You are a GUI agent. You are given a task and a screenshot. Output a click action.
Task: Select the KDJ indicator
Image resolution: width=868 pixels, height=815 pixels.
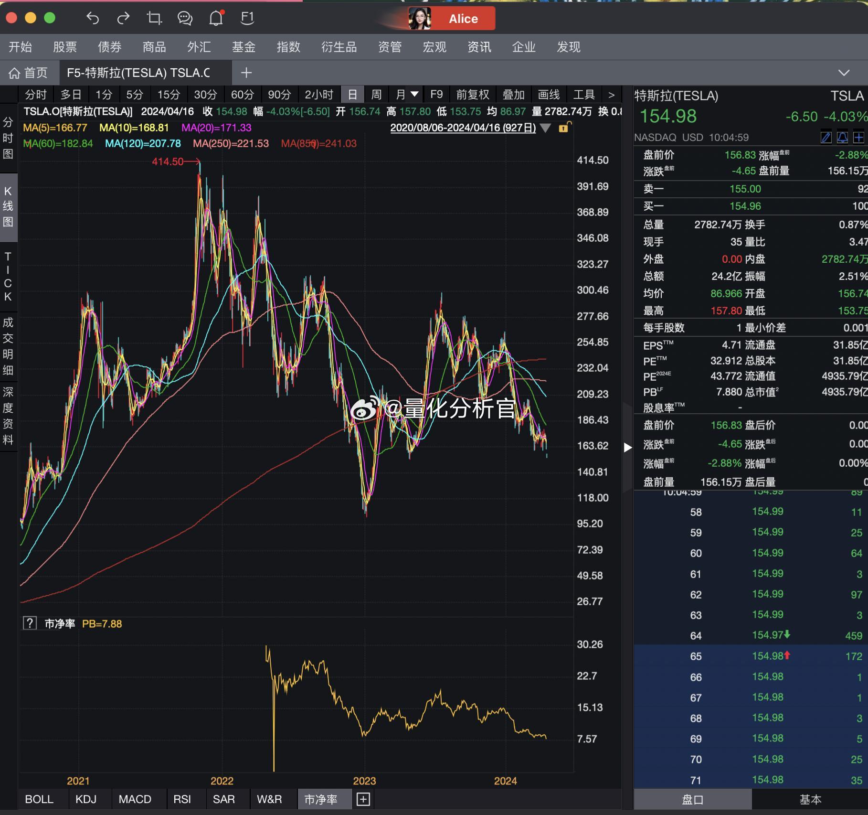[86, 799]
